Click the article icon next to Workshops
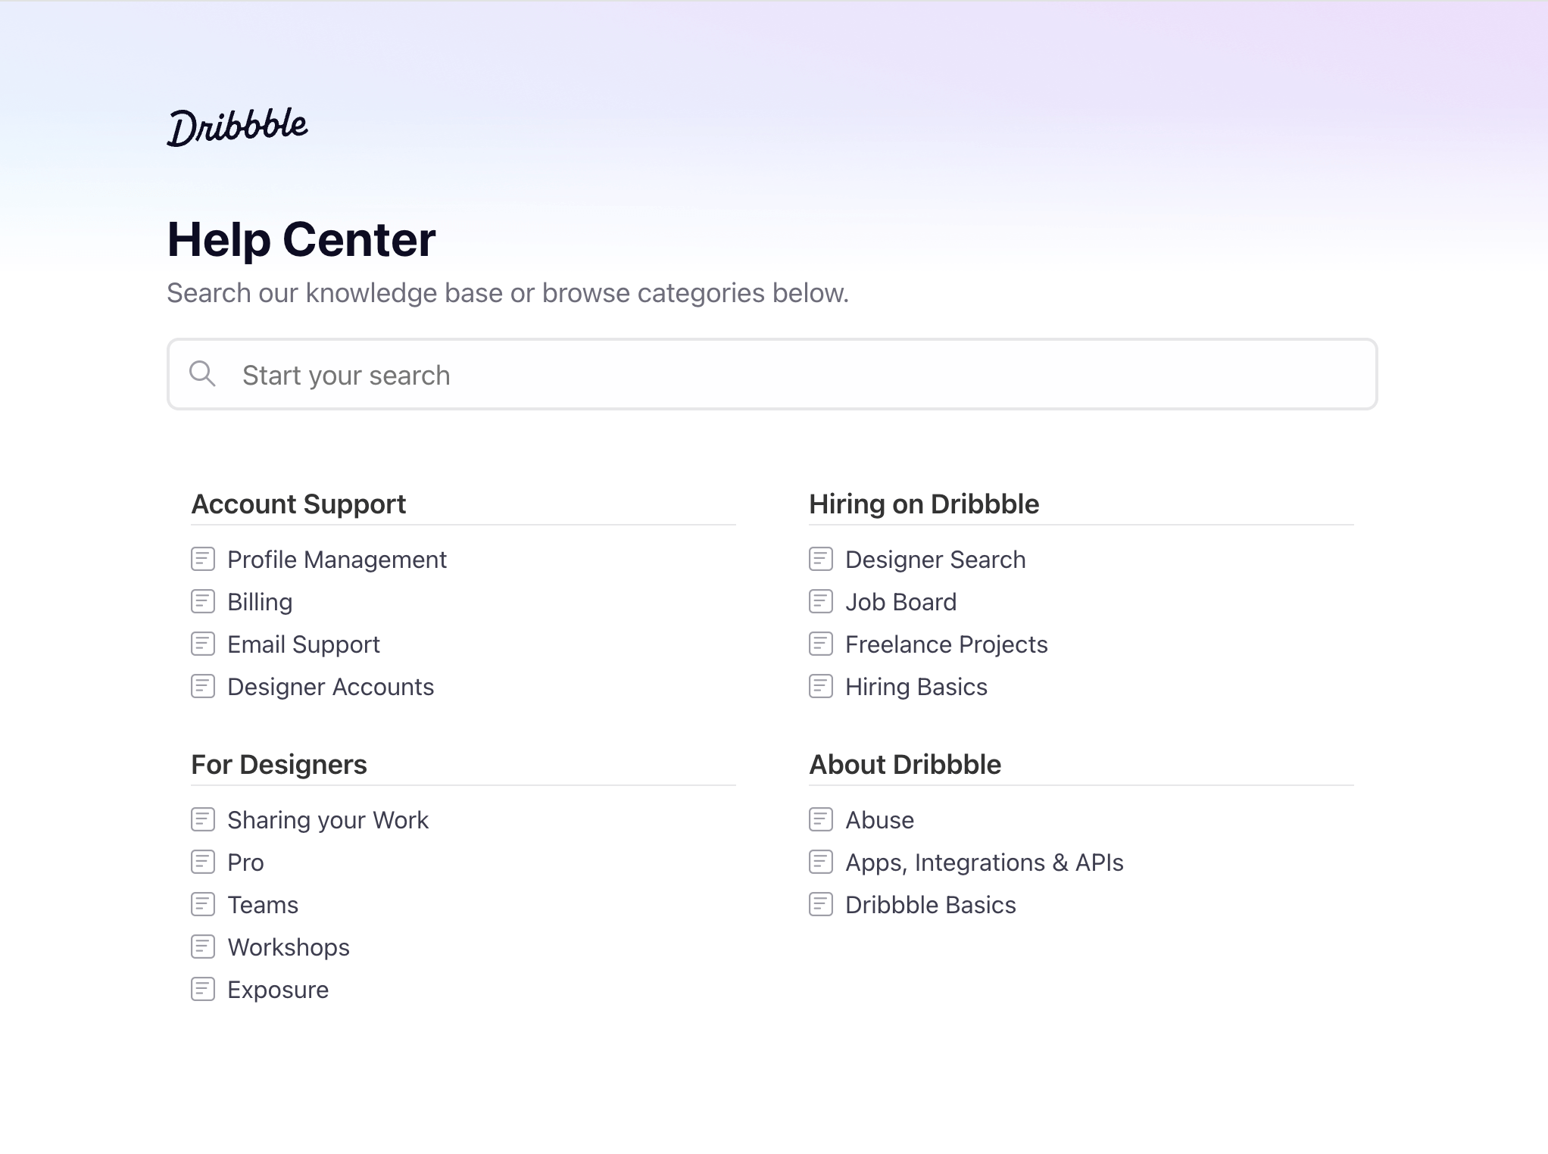This screenshot has width=1548, height=1154. pyautogui.click(x=203, y=947)
